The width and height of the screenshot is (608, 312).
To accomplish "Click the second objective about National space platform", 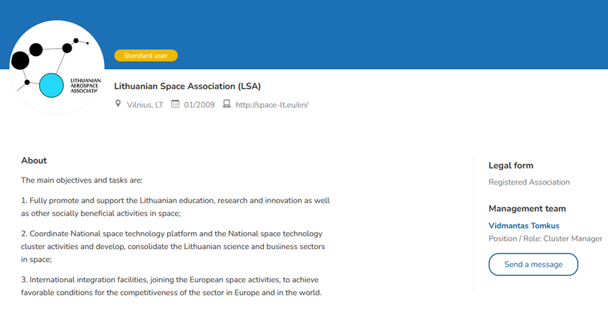I will (x=173, y=246).
